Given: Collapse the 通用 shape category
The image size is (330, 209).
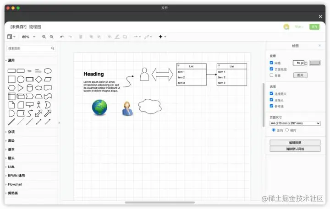Looking at the screenshot, I should [11, 60].
